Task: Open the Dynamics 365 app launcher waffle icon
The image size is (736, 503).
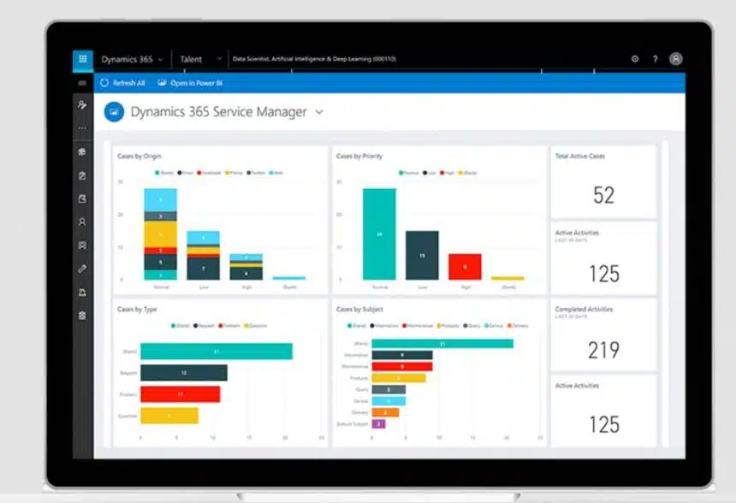Action: [83, 59]
